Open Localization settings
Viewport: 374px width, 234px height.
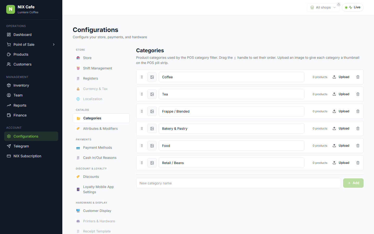click(101, 99)
